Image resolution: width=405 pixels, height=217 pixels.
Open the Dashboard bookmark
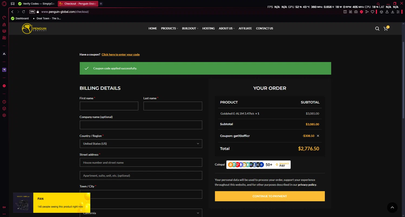coord(20,19)
